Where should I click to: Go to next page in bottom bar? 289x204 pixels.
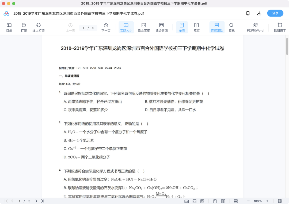pos(36,201)
